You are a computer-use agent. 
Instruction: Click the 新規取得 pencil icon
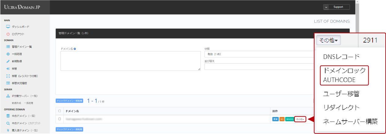[8, 61]
